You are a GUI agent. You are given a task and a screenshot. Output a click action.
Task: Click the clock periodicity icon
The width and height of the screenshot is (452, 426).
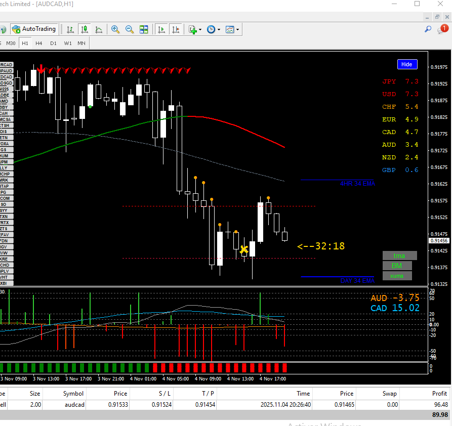pyautogui.click(x=211, y=29)
